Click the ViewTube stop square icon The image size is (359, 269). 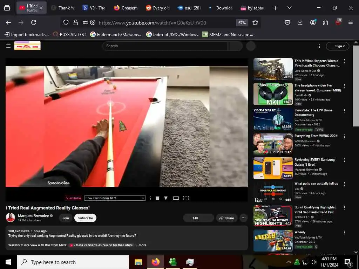tap(157, 198)
